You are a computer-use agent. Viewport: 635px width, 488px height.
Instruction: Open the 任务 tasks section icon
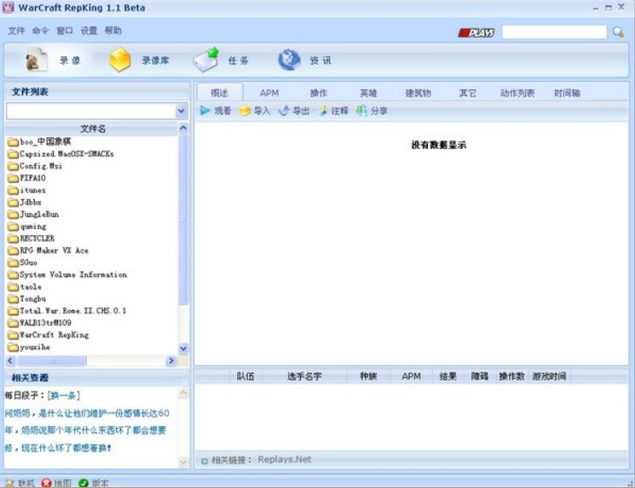point(206,60)
